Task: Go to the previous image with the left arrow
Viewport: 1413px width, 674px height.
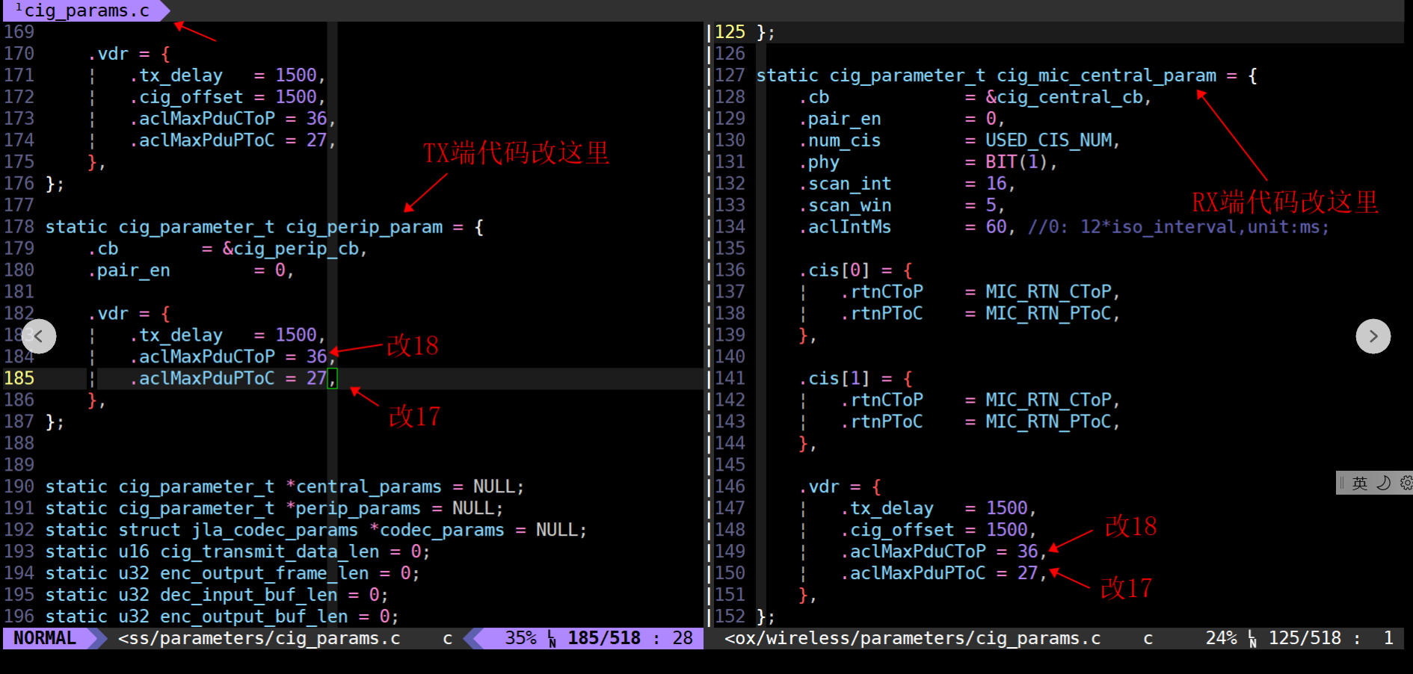Action: tap(39, 336)
